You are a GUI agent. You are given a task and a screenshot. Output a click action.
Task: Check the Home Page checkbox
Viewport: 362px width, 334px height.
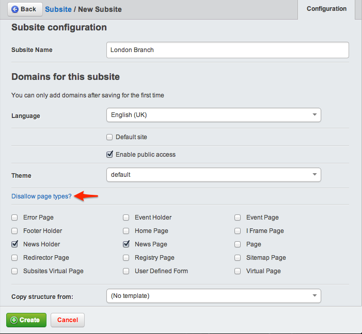126,231
